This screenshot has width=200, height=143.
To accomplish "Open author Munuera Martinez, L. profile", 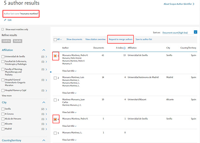I will 72,133.
